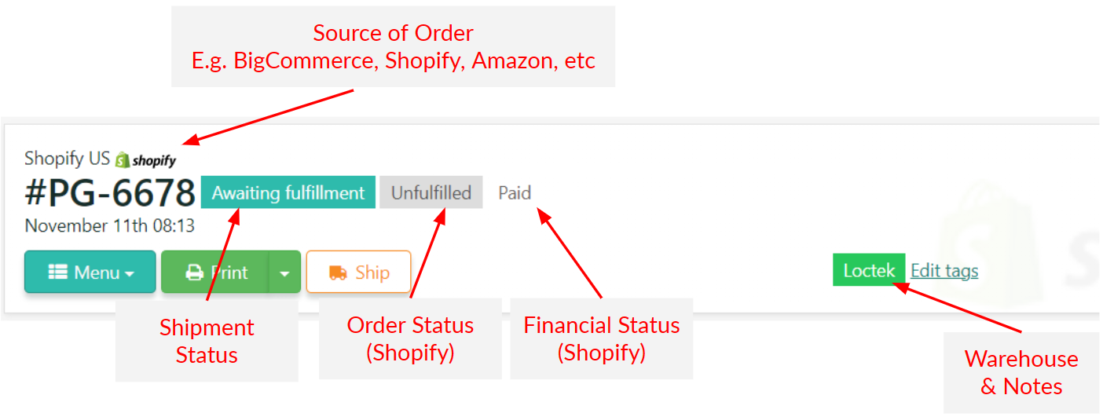Open the Menu button

tap(90, 272)
